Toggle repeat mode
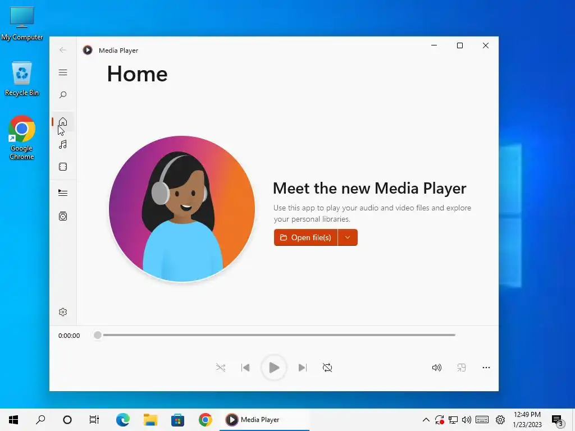This screenshot has height=431, width=575. click(327, 367)
